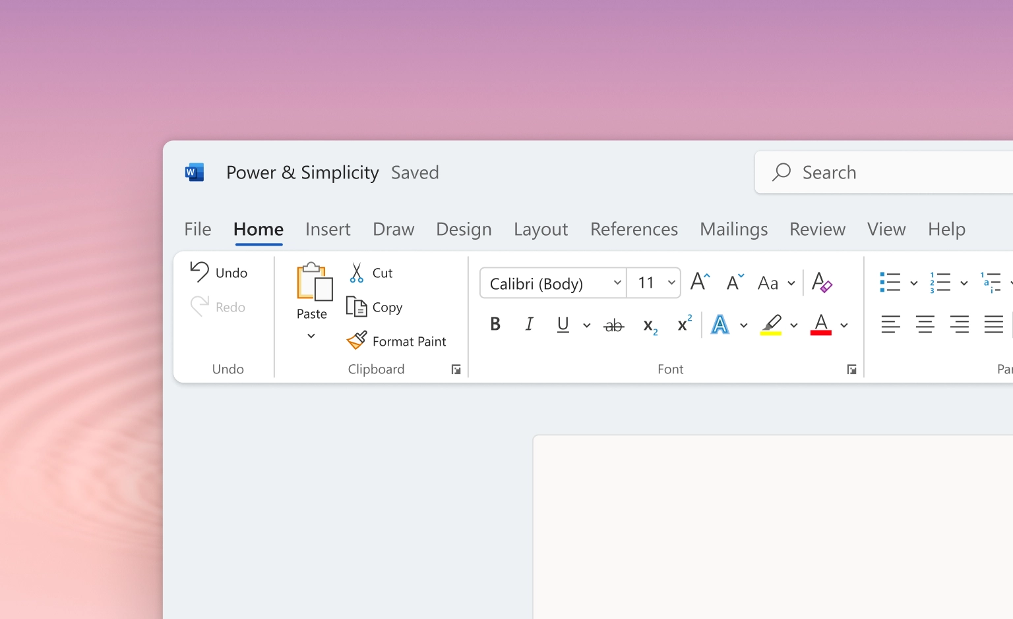Viewport: 1013px width, 619px height.
Task: Click the Cut scissors icon
Action: pyautogui.click(x=357, y=273)
